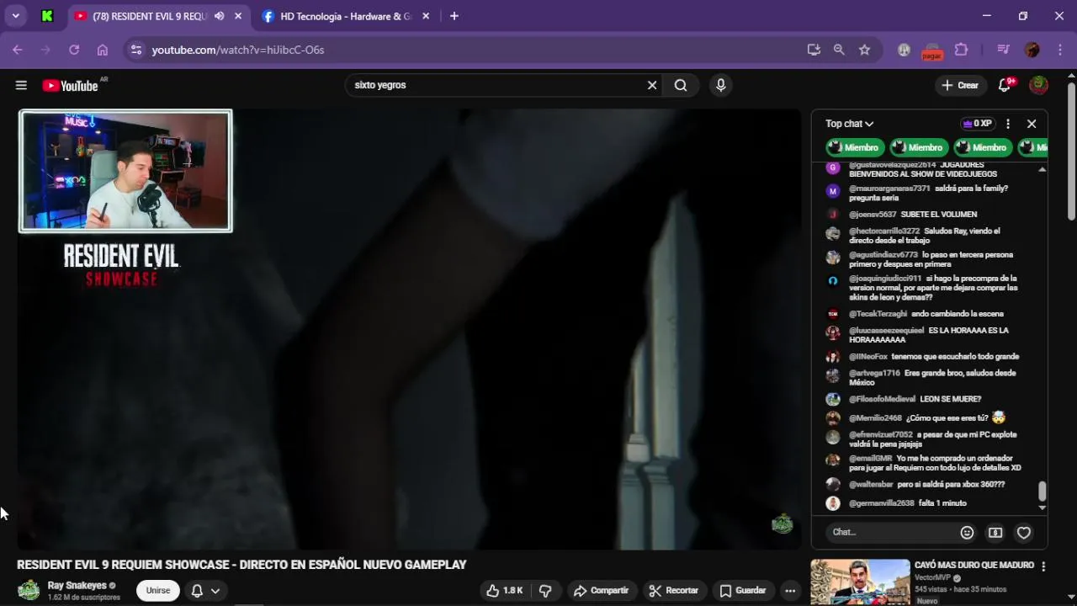Join the channel with Unirse
The image size is (1077, 606).
(158, 591)
